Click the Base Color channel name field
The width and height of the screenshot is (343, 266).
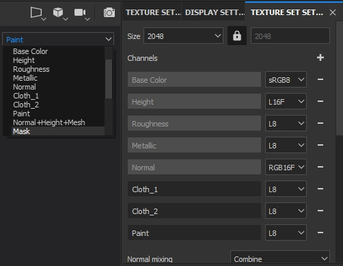(x=194, y=79)
